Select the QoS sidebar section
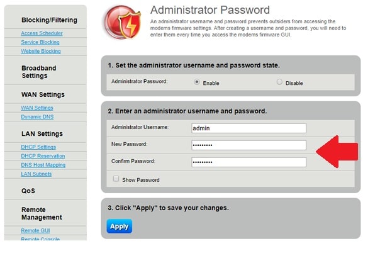This screenshot has width=380, height=253. [x=30, y=189]
